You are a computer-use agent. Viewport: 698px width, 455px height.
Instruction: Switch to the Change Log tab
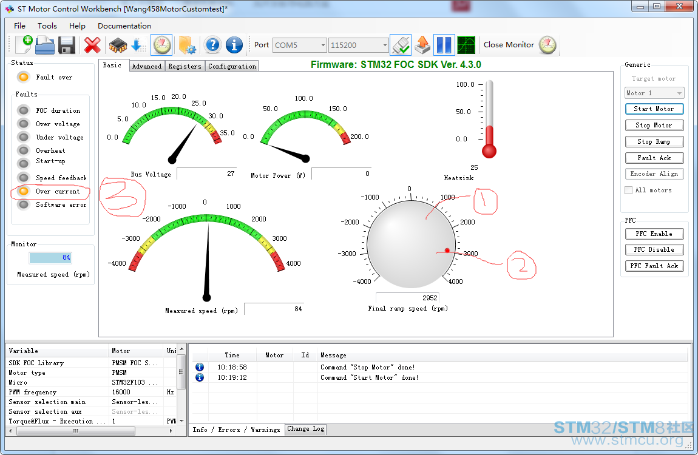coord(306,429)
